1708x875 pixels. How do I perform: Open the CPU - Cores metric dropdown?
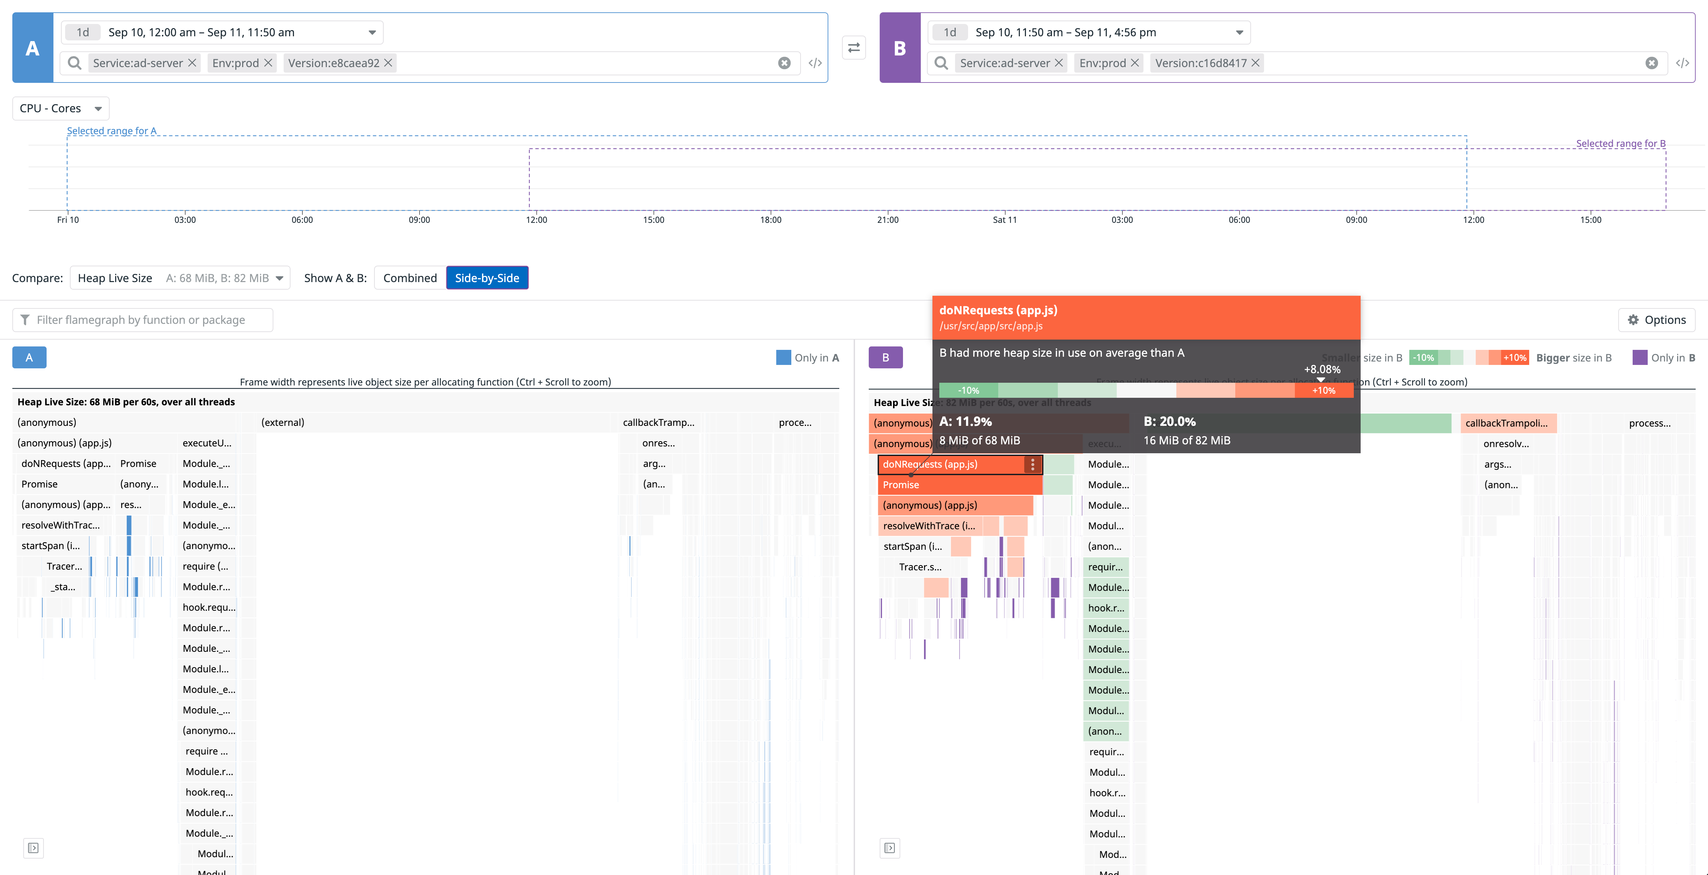point(60,108)
